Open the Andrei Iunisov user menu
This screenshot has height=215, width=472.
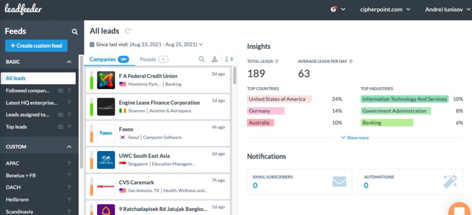point(448,10)
